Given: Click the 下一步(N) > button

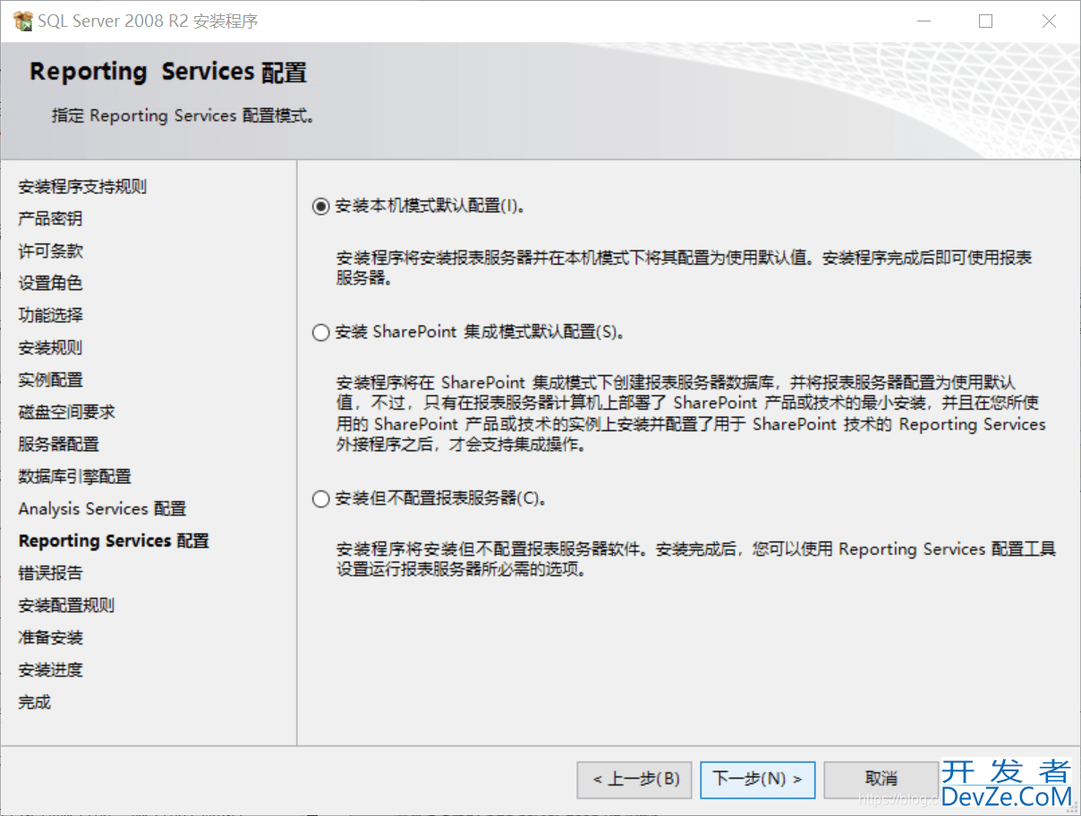Looking at the screenshot, I should click(757, 779).
